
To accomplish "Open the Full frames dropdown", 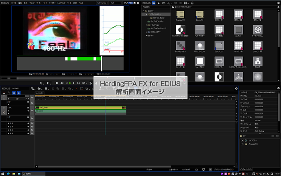I will 102,3.
